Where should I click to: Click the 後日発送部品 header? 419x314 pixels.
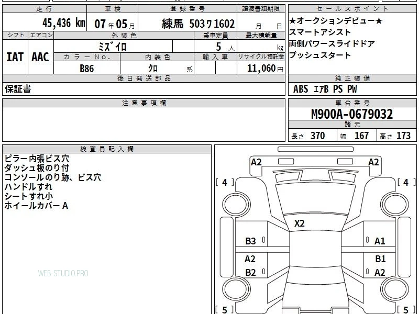pos(144,78)
